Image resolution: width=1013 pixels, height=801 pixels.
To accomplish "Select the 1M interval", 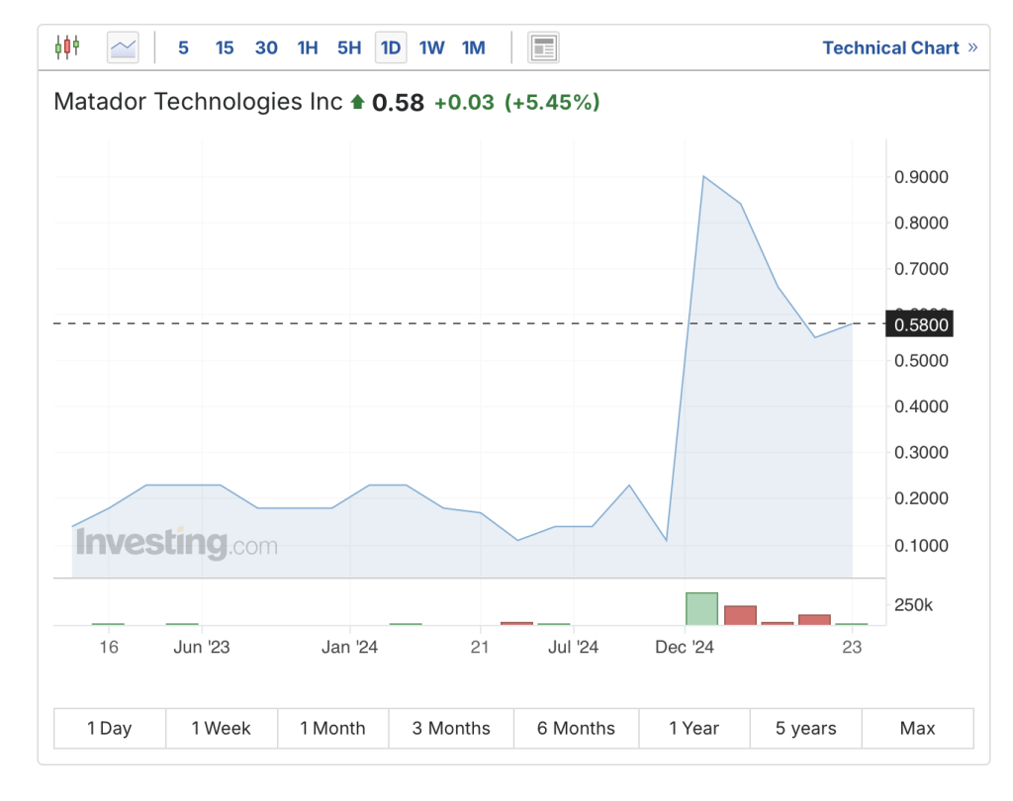I will tap(474, 47).
